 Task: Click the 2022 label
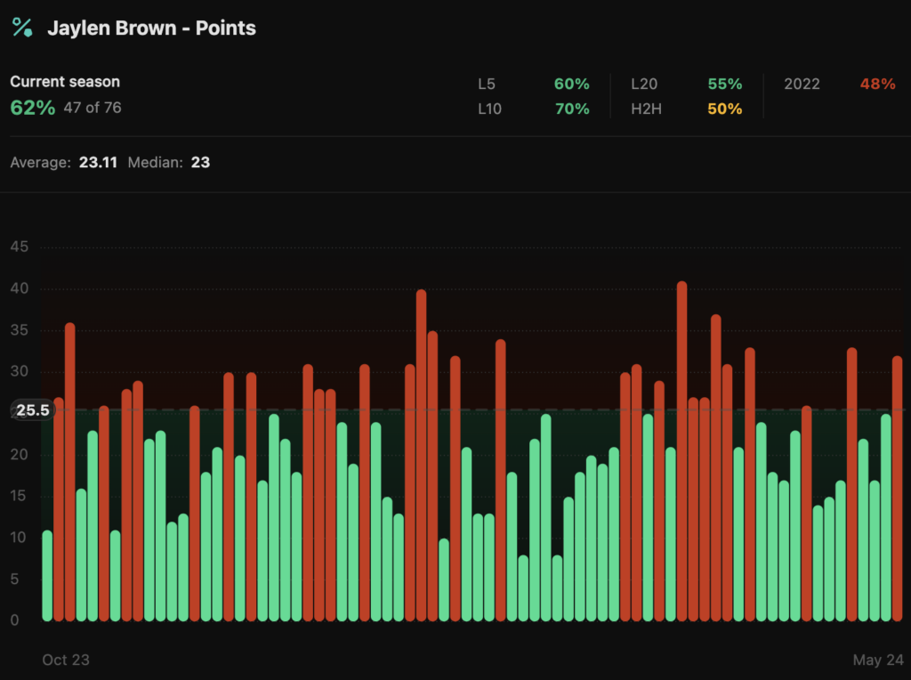[x=802, y=85]
